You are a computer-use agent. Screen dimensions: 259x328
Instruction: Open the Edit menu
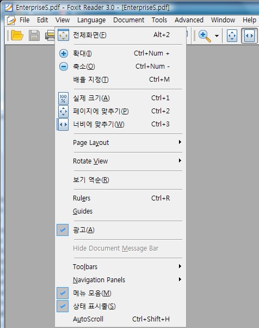click(42, 20)
